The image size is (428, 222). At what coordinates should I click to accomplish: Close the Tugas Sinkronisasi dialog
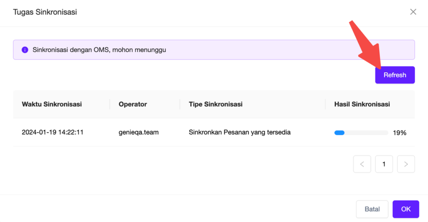point(413,12)
